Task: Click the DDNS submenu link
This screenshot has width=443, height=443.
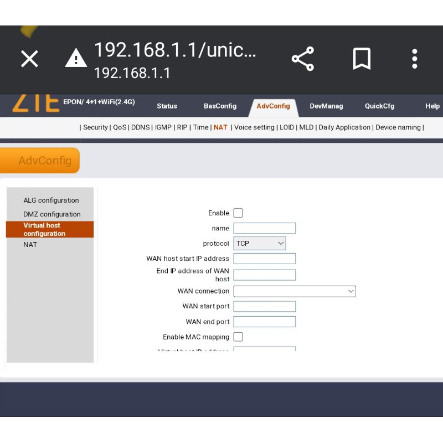Action: click(x=141, y=127)
